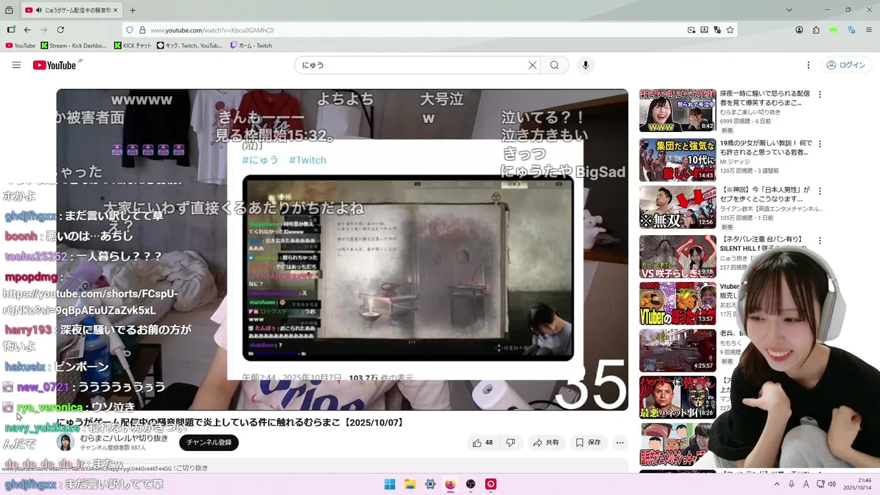Viewport: 880px width, 495px height.
Task: Open options for ※神回 日本人男性 video
Action: (x=819, y=192)
